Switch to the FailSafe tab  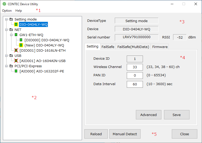(x=108, y=47)
